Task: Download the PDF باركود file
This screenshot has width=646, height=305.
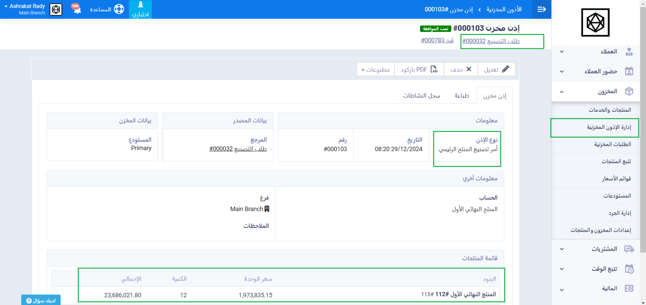Action: click(x=419, y=69)
